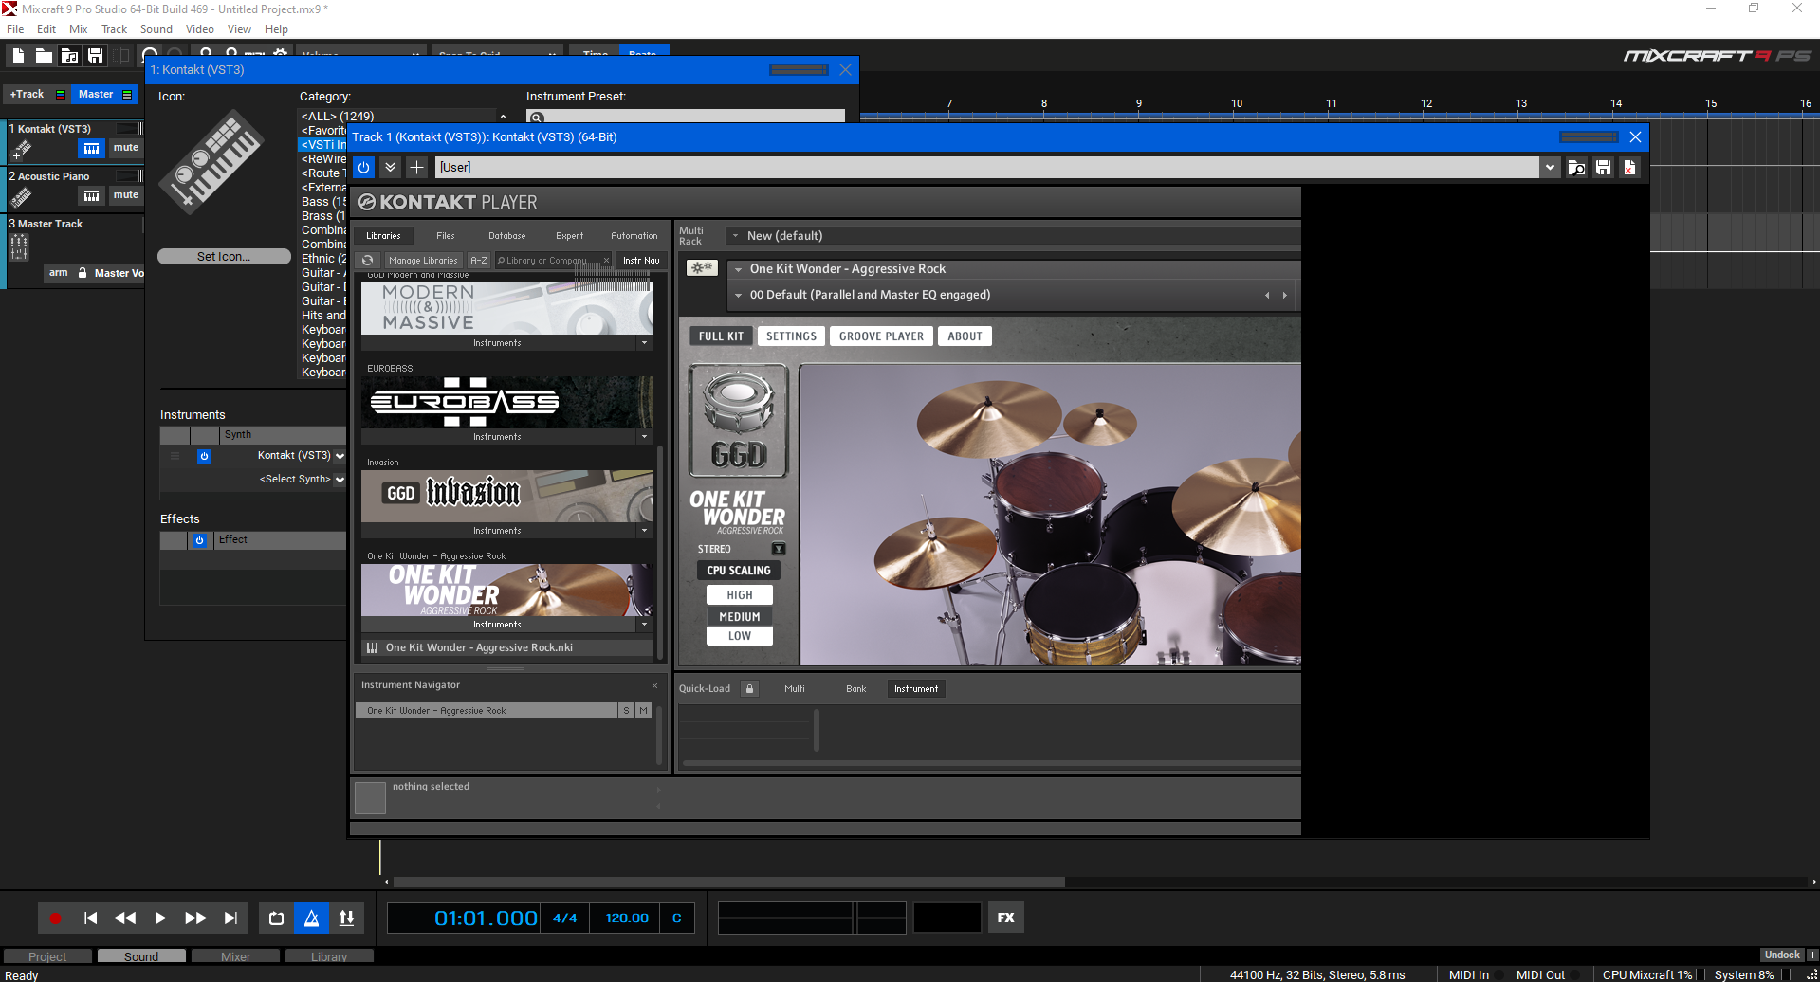Click the SETTINGS button in One Kit Wonder
Image resolution: width=1820 pixels, height=982 pixels.
pyautogui.click(x=791, y=336)
